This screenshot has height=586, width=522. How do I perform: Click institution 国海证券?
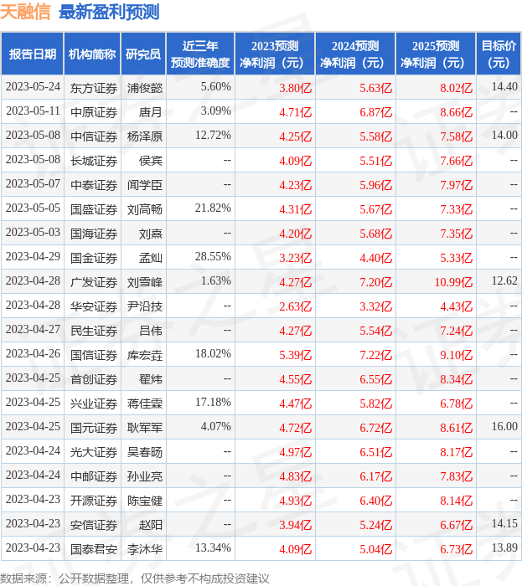point(94,234)
